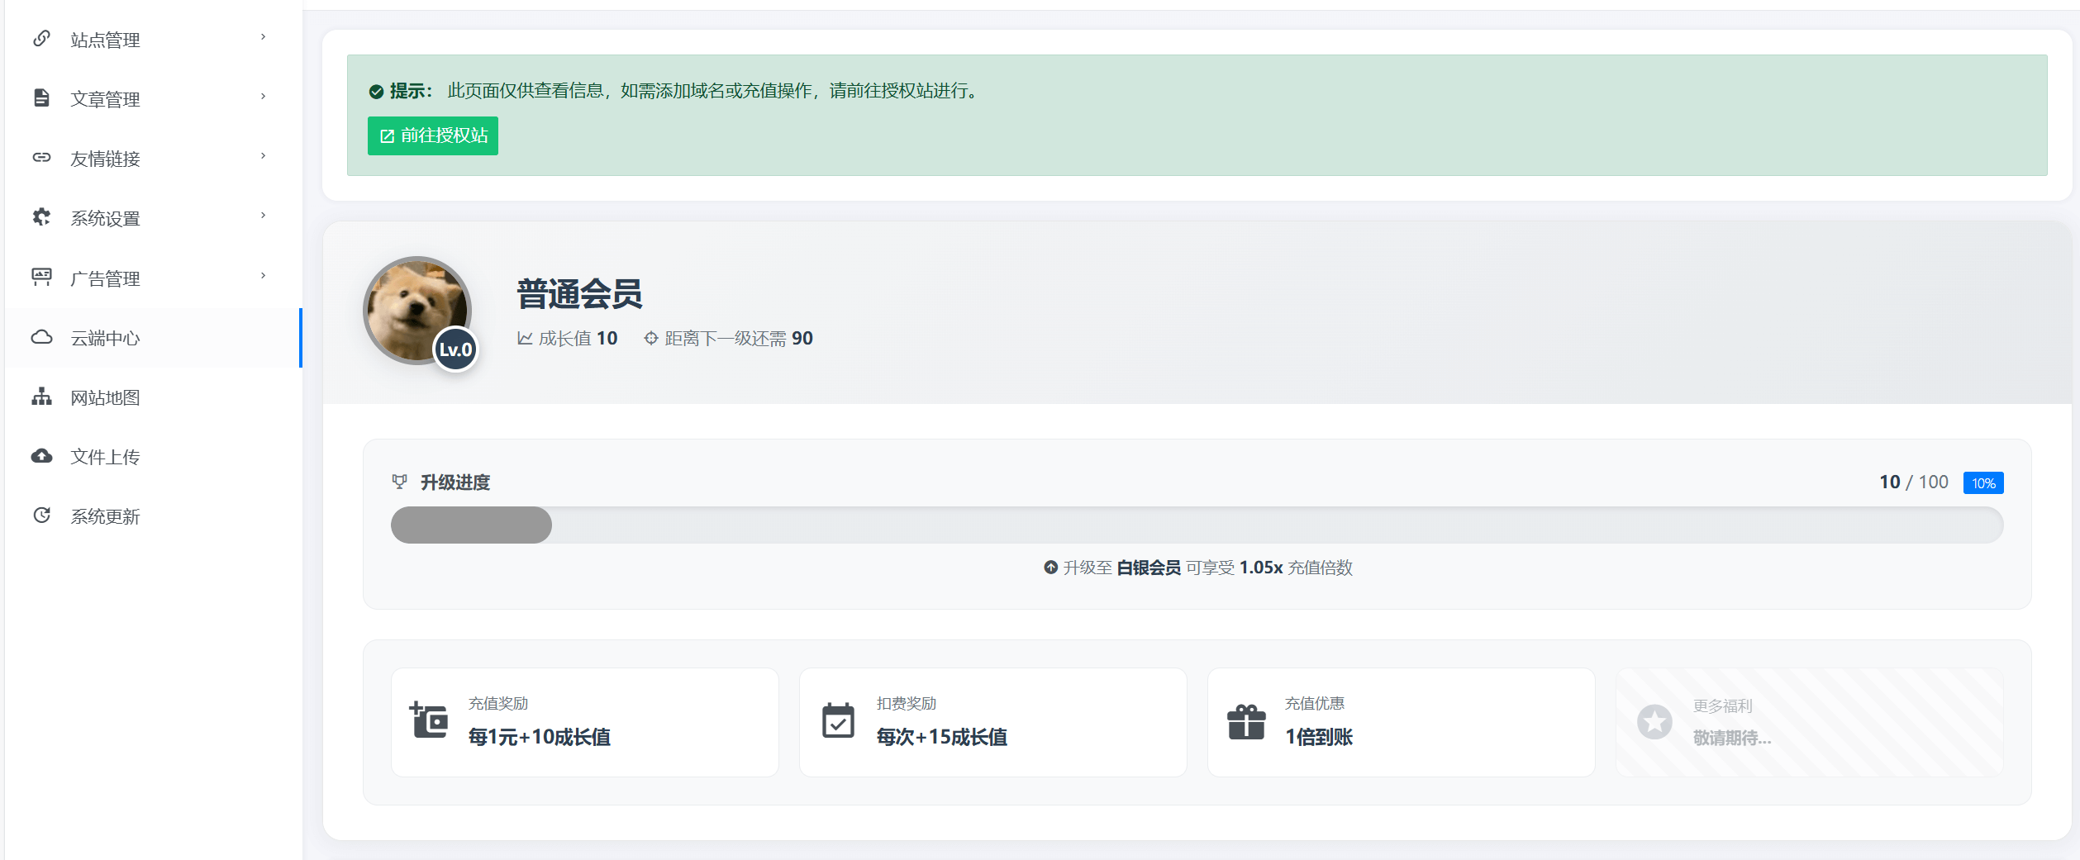Open 系统设置 via the gear icon
2080x860 pixels.
click(42, 216)
